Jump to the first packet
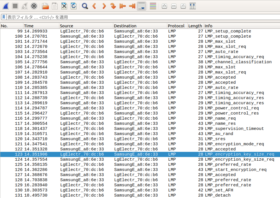The image size is (280, 198). click(123, 6)
